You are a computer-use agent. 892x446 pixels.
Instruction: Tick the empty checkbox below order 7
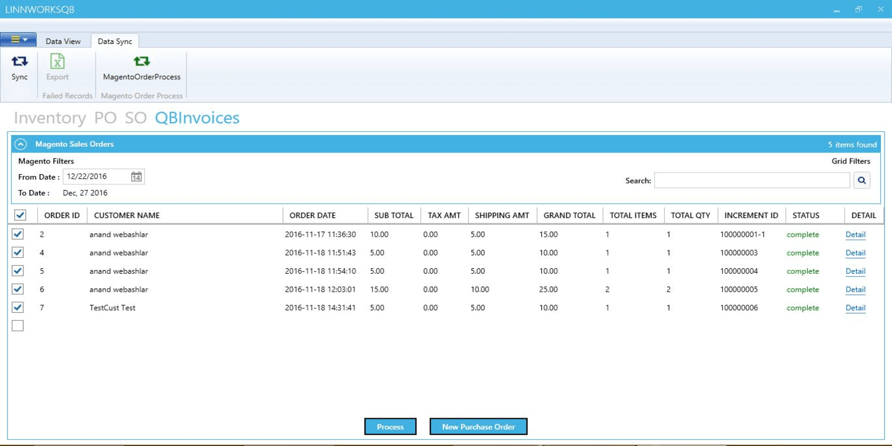click(18, 326)
